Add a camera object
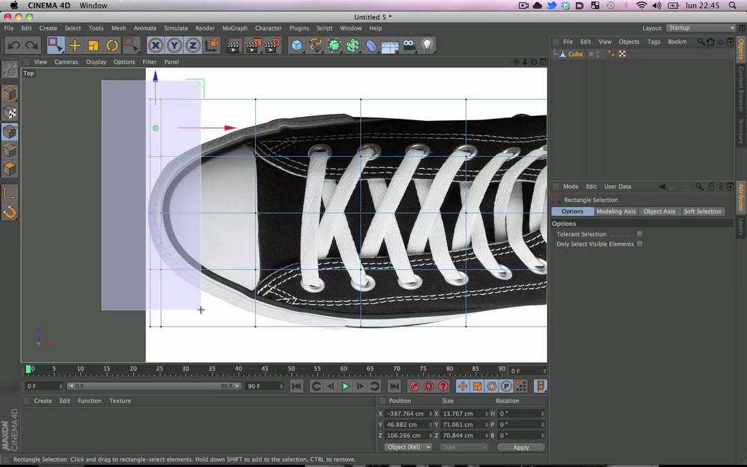Screen dimensions: 747x467 pyautogui.click(x=409, y=46)
